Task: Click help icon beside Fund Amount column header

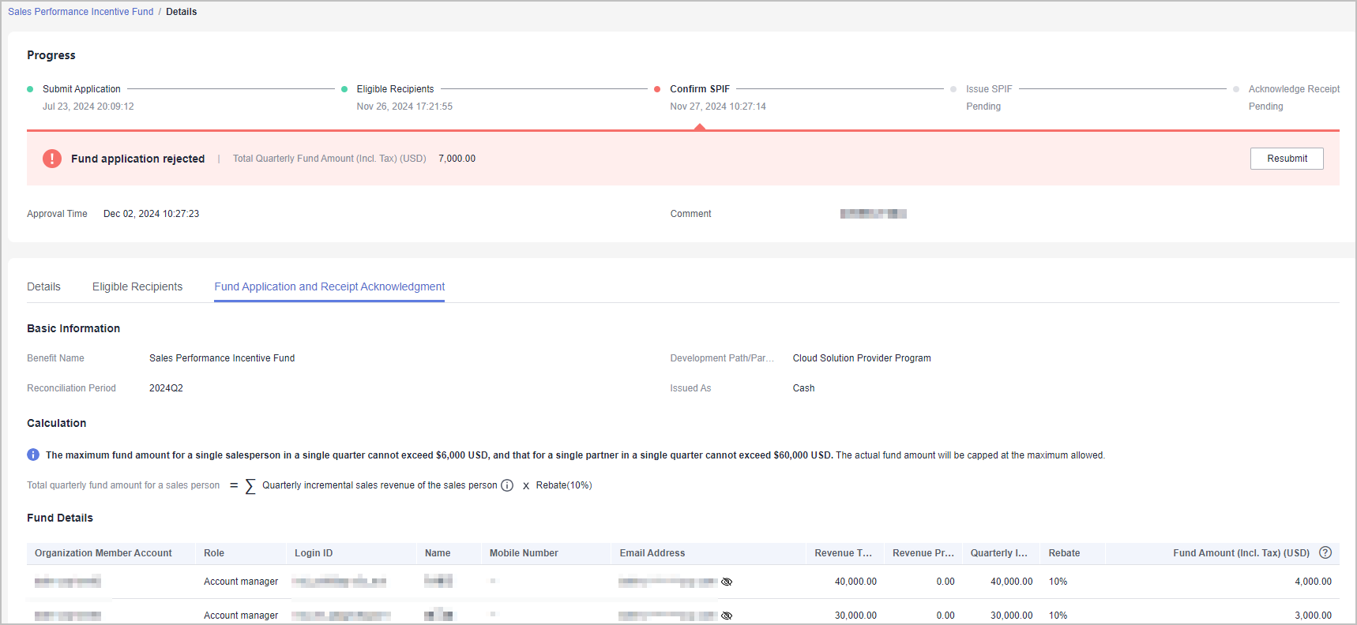Action: click(1325, 552)
